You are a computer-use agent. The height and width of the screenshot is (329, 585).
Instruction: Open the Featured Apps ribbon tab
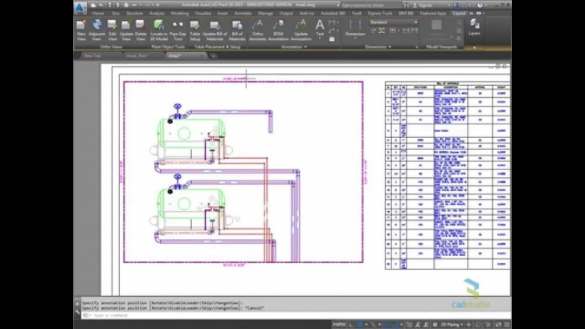[x=433, y=14]
